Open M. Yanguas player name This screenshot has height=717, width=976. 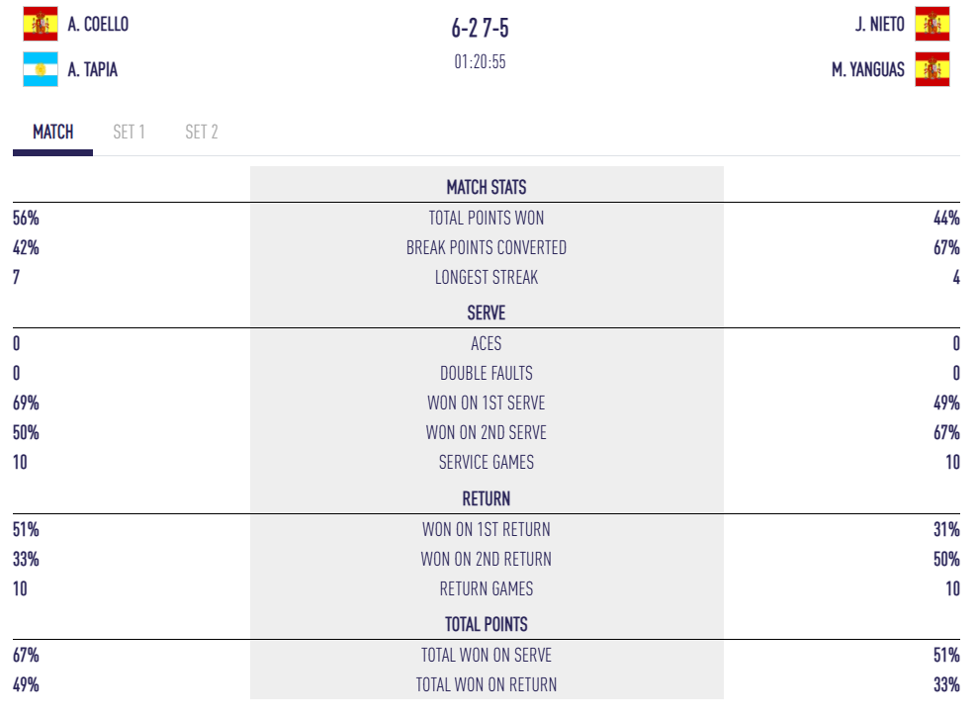click(x=868, y=69)
